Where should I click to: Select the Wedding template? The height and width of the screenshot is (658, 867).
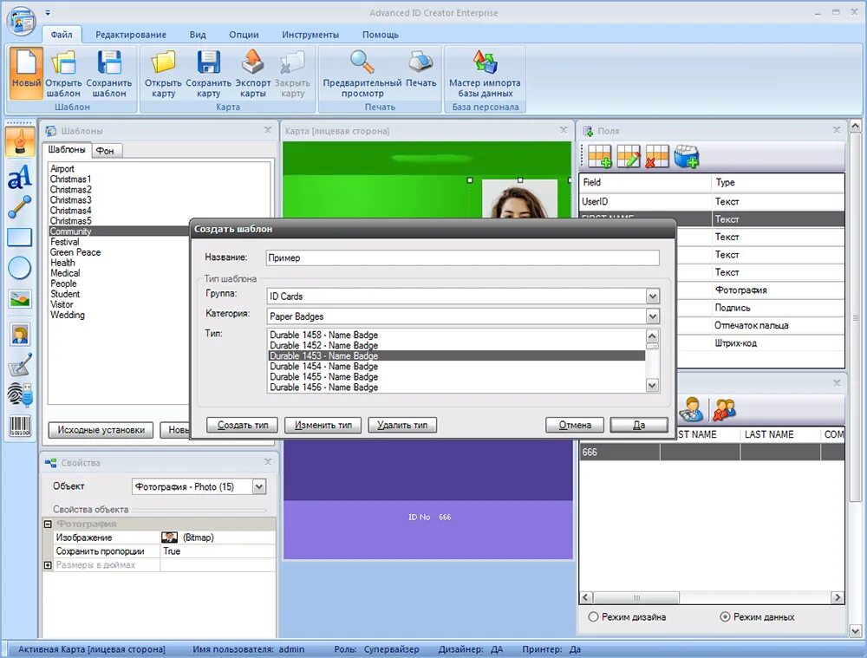[68, 316]
